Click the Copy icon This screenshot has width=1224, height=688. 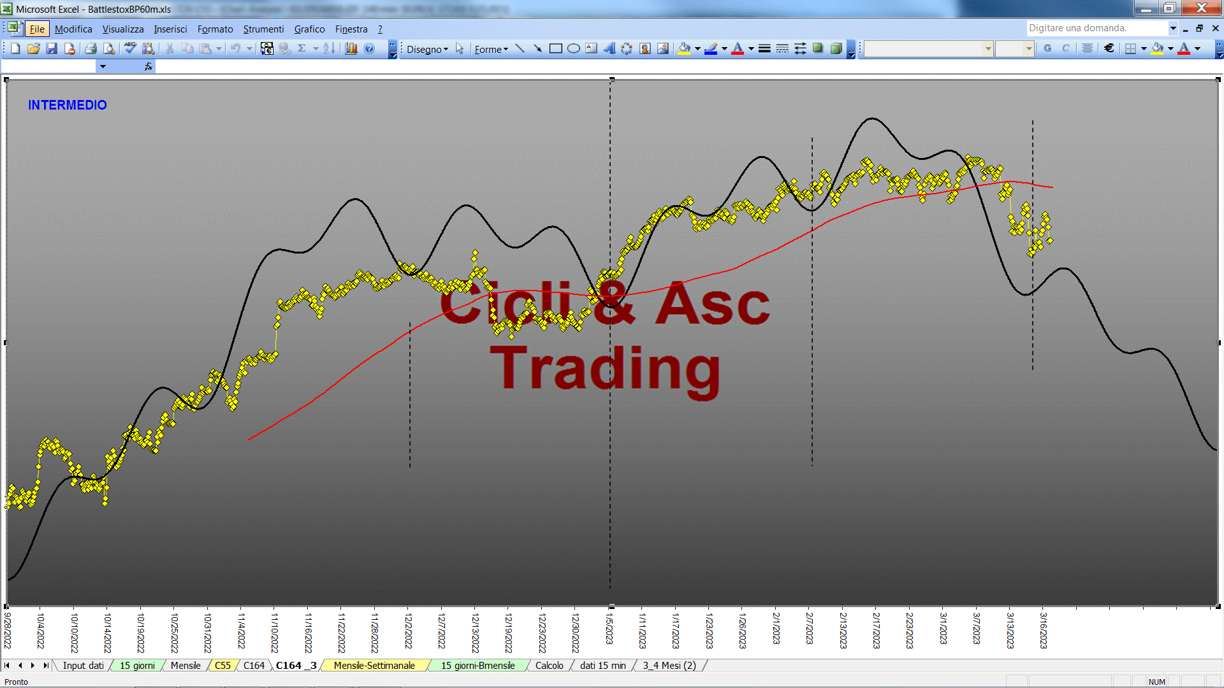[x=187, y=48]
